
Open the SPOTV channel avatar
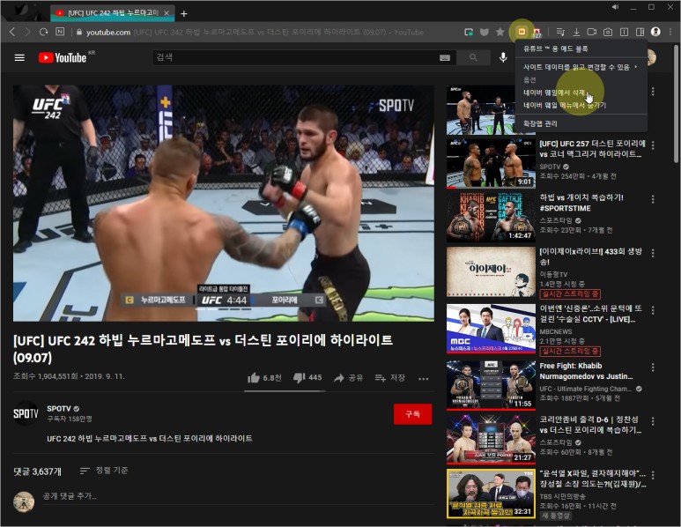[26, 413]
